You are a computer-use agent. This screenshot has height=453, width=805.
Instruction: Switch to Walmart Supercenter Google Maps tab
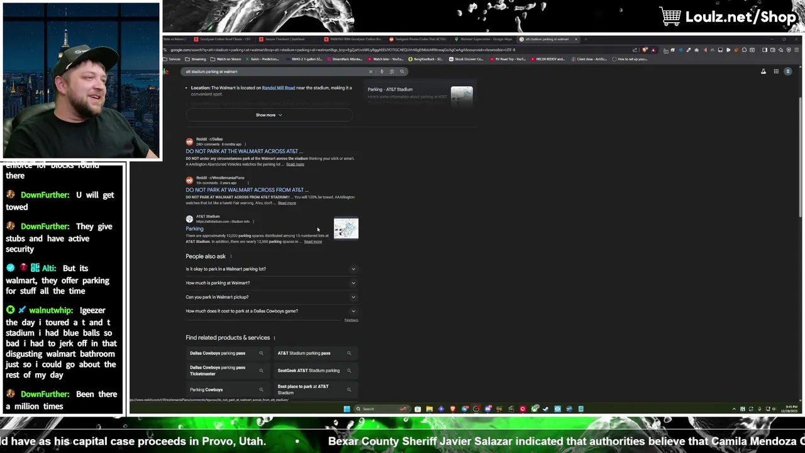tap(483, 39)
